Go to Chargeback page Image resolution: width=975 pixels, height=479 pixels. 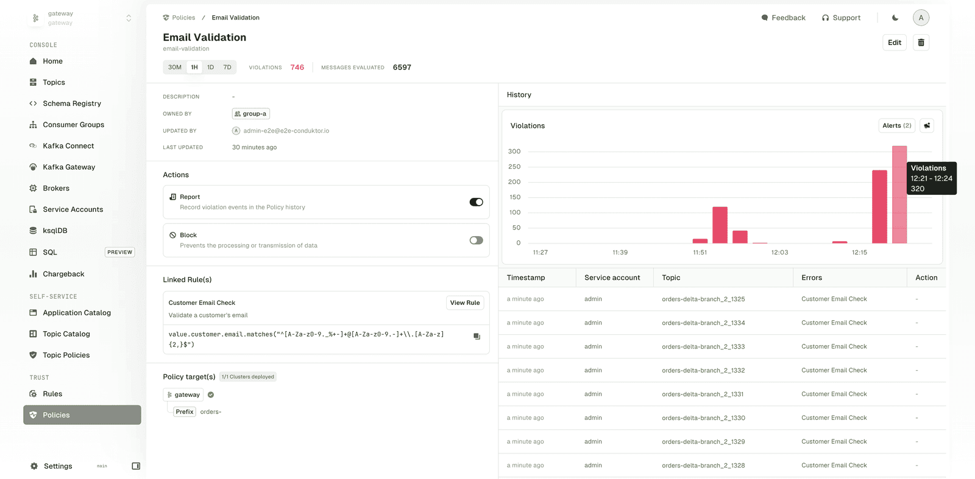pyautogui.click(x=63, y=274)
